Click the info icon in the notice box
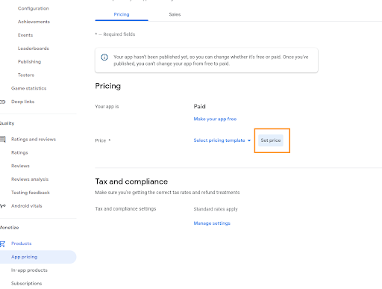Viewport: 382px width, 289px height. point(104,58)
